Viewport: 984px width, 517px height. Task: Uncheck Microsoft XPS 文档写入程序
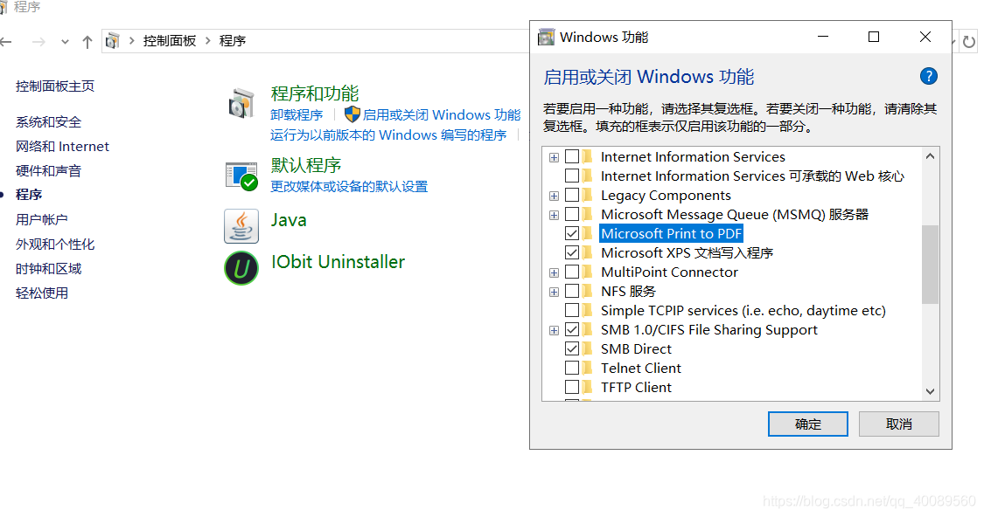coord(572,252)
